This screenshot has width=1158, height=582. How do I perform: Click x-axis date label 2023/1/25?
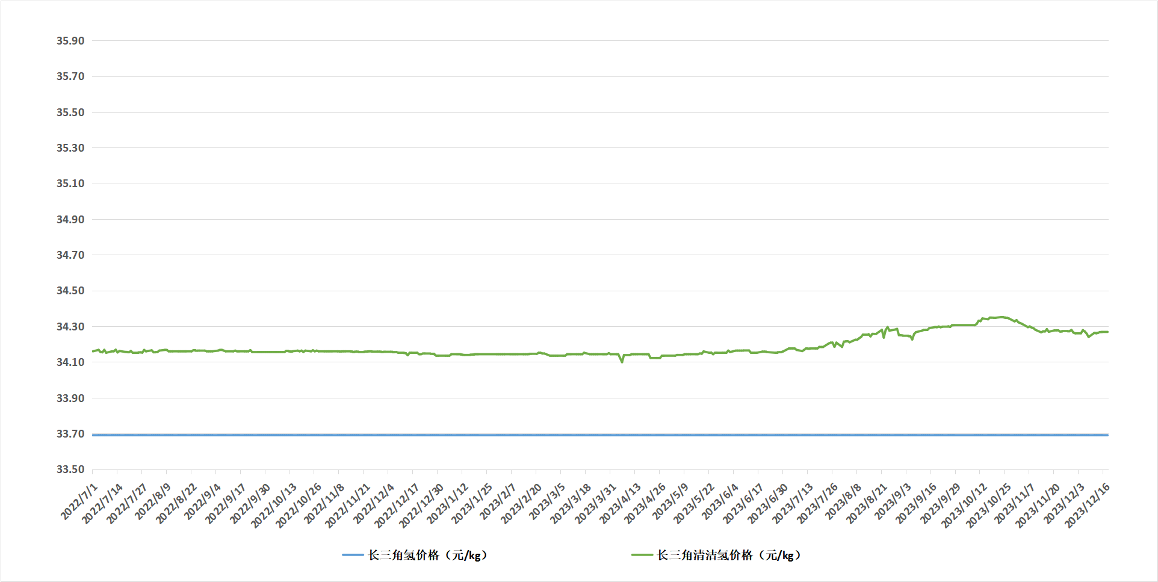point(472,503)
